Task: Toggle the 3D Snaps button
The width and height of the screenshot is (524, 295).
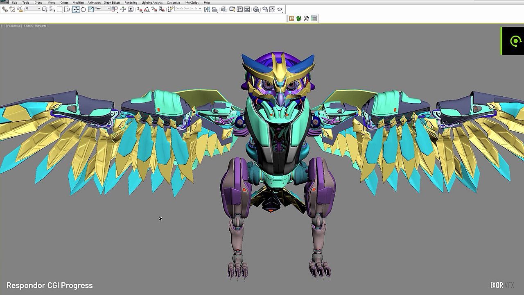Action: tap(140, 9)
